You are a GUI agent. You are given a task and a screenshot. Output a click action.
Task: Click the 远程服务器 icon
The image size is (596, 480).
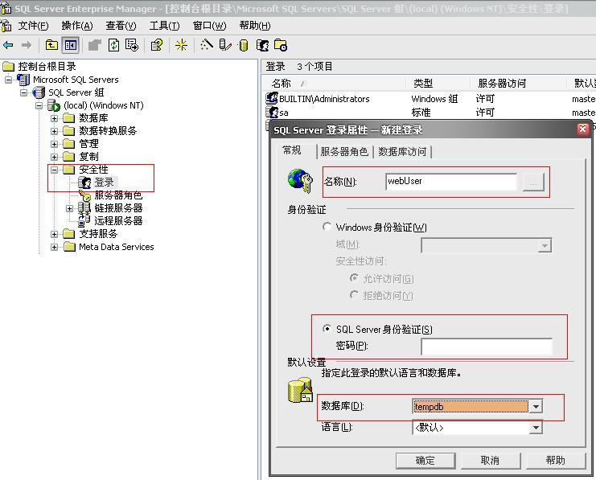(x=84, y=221)
